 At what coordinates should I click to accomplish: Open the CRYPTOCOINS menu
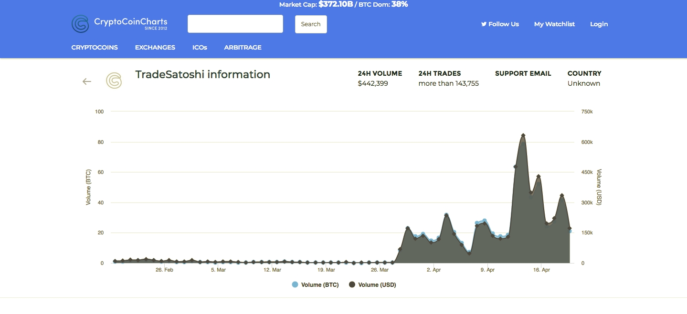pos(95,48)
